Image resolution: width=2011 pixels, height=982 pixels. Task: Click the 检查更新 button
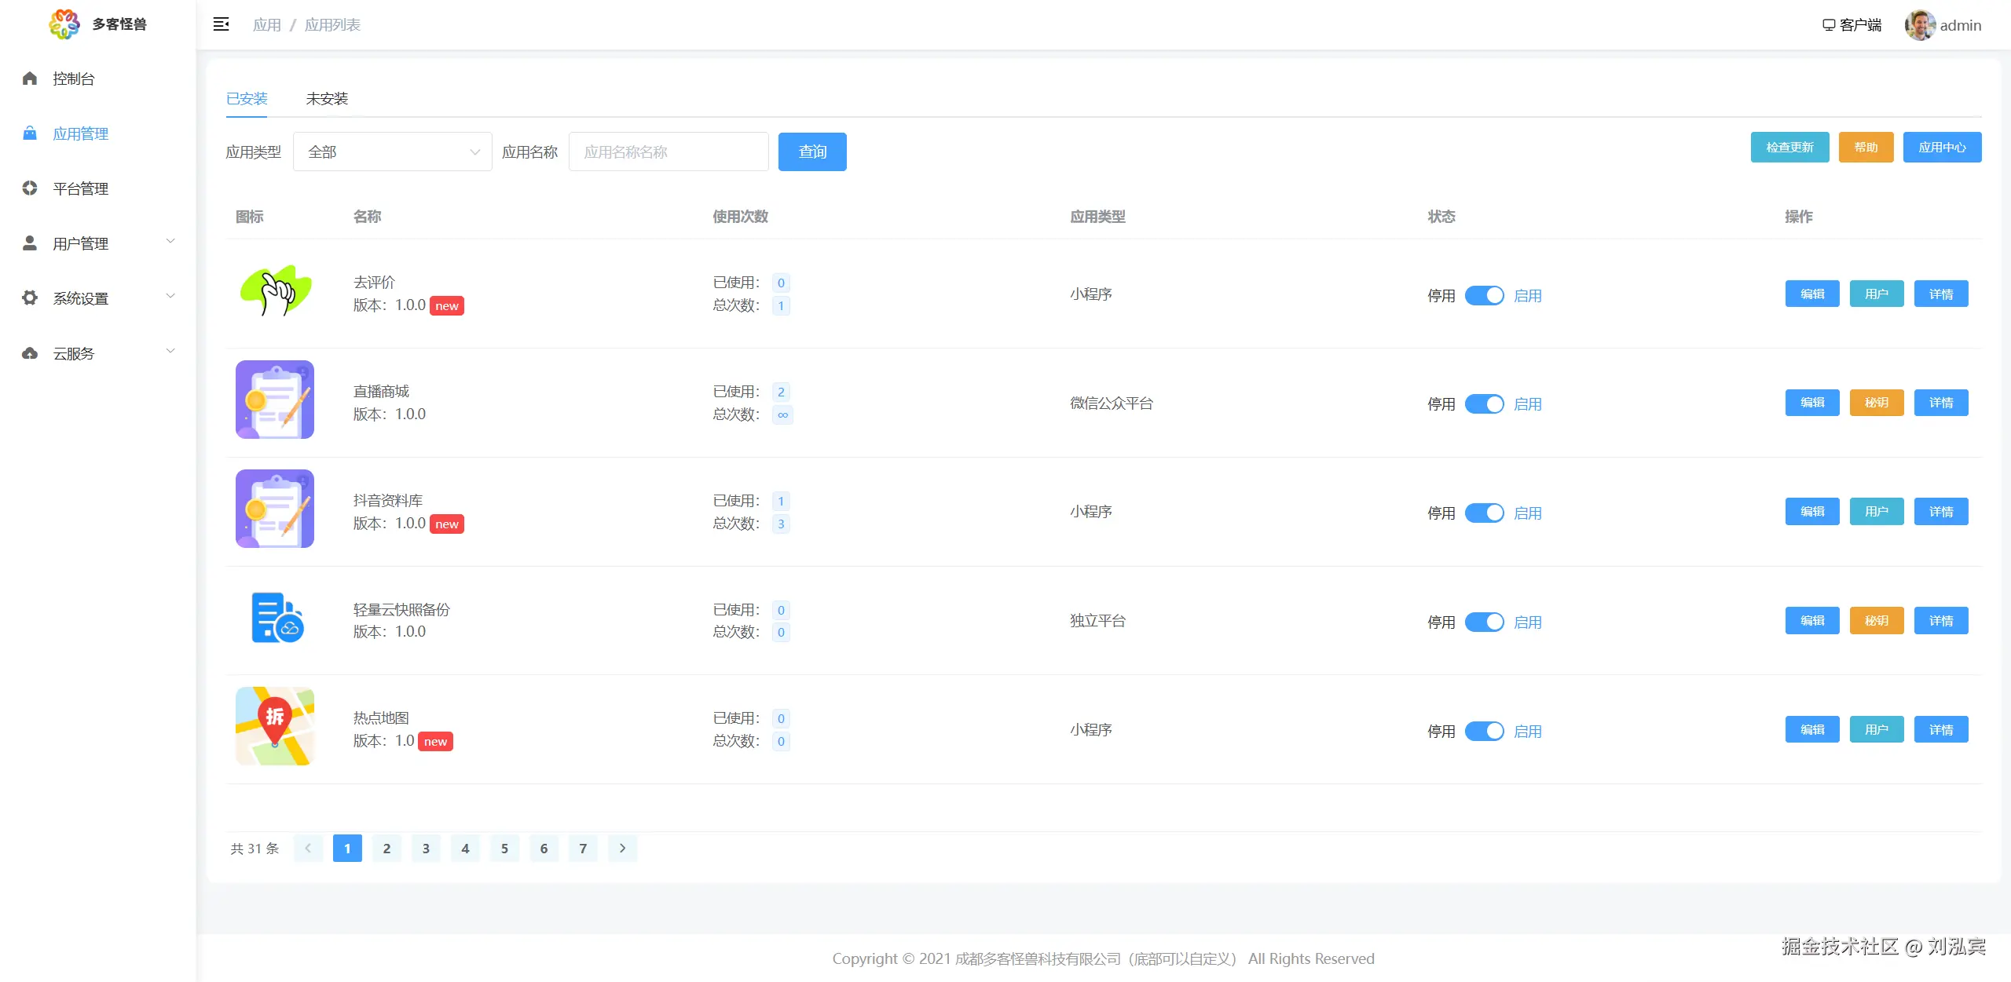click(1789, 148)
